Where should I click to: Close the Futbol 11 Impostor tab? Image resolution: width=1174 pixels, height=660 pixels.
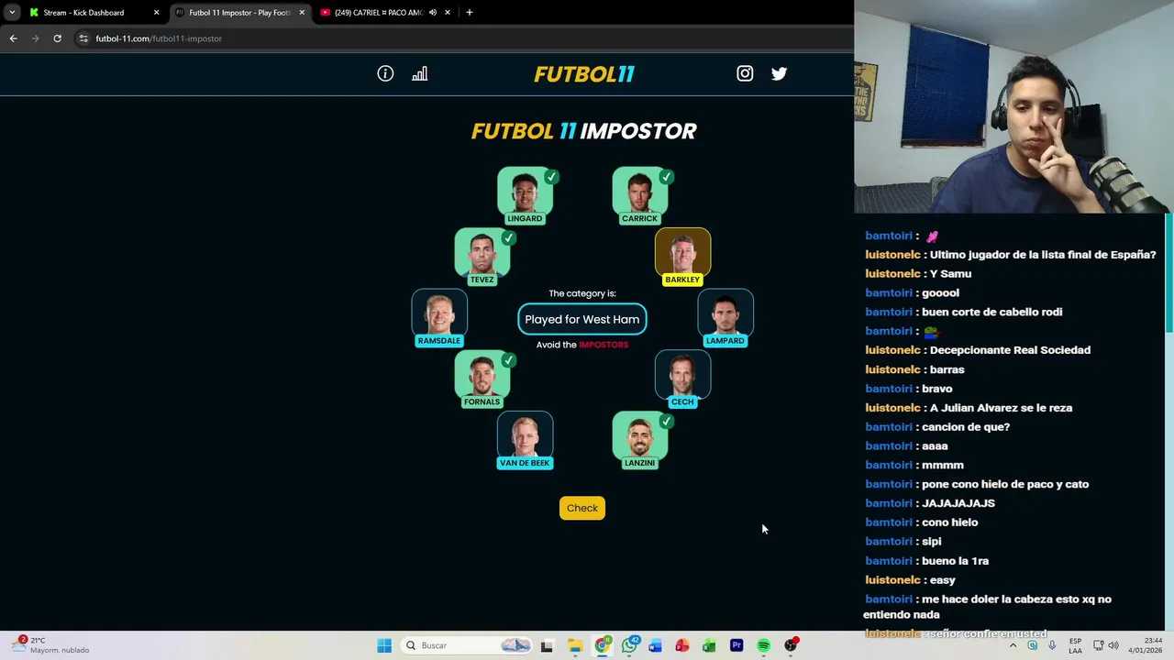click(x=302, y=13)
